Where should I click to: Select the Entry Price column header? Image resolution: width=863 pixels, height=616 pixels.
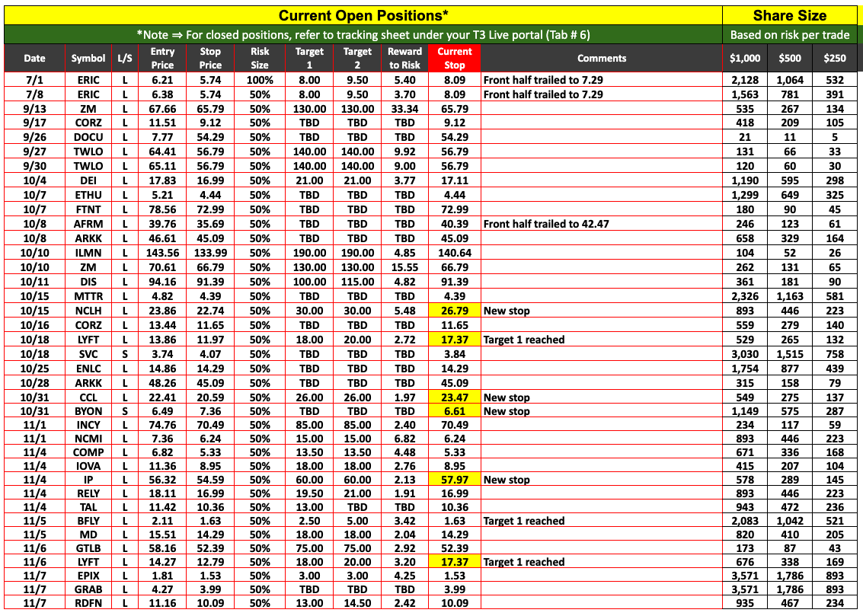click(x=162, y=58)
